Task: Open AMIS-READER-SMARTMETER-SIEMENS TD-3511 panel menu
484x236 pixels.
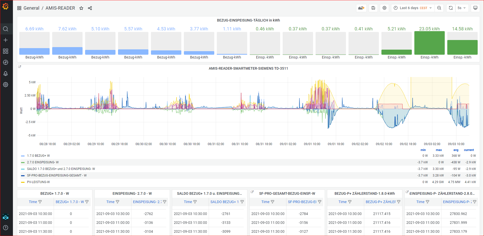Action: tap(248, 68)
